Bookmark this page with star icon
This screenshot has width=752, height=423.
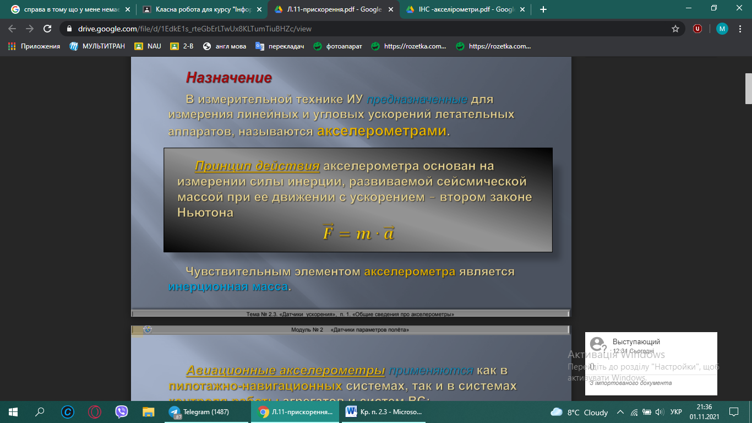coord(675,29)
